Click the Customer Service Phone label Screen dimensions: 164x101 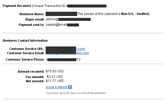[25, 60]
